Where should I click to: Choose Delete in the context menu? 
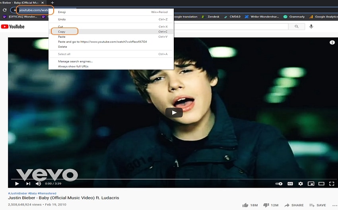pyautogui.click(x=111, y=47)
